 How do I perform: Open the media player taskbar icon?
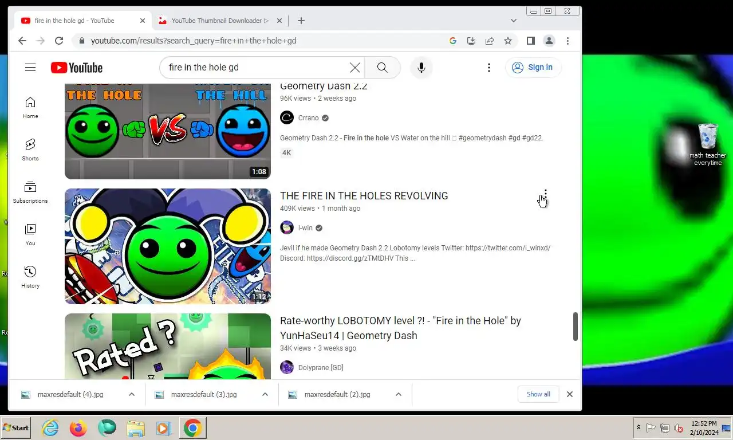click(163, 428)
